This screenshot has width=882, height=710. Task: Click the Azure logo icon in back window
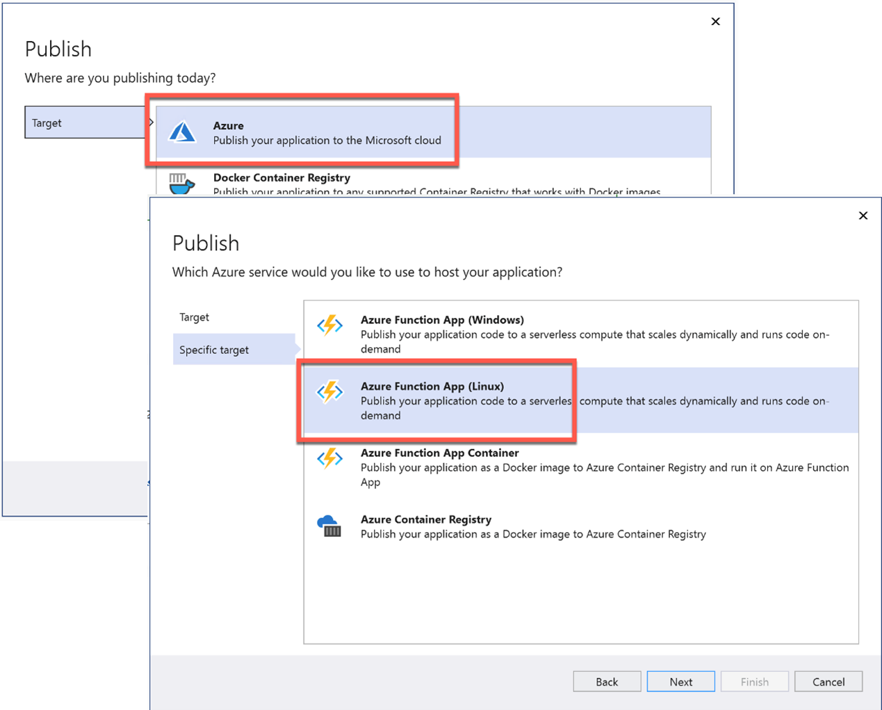[x=182, y=131]
